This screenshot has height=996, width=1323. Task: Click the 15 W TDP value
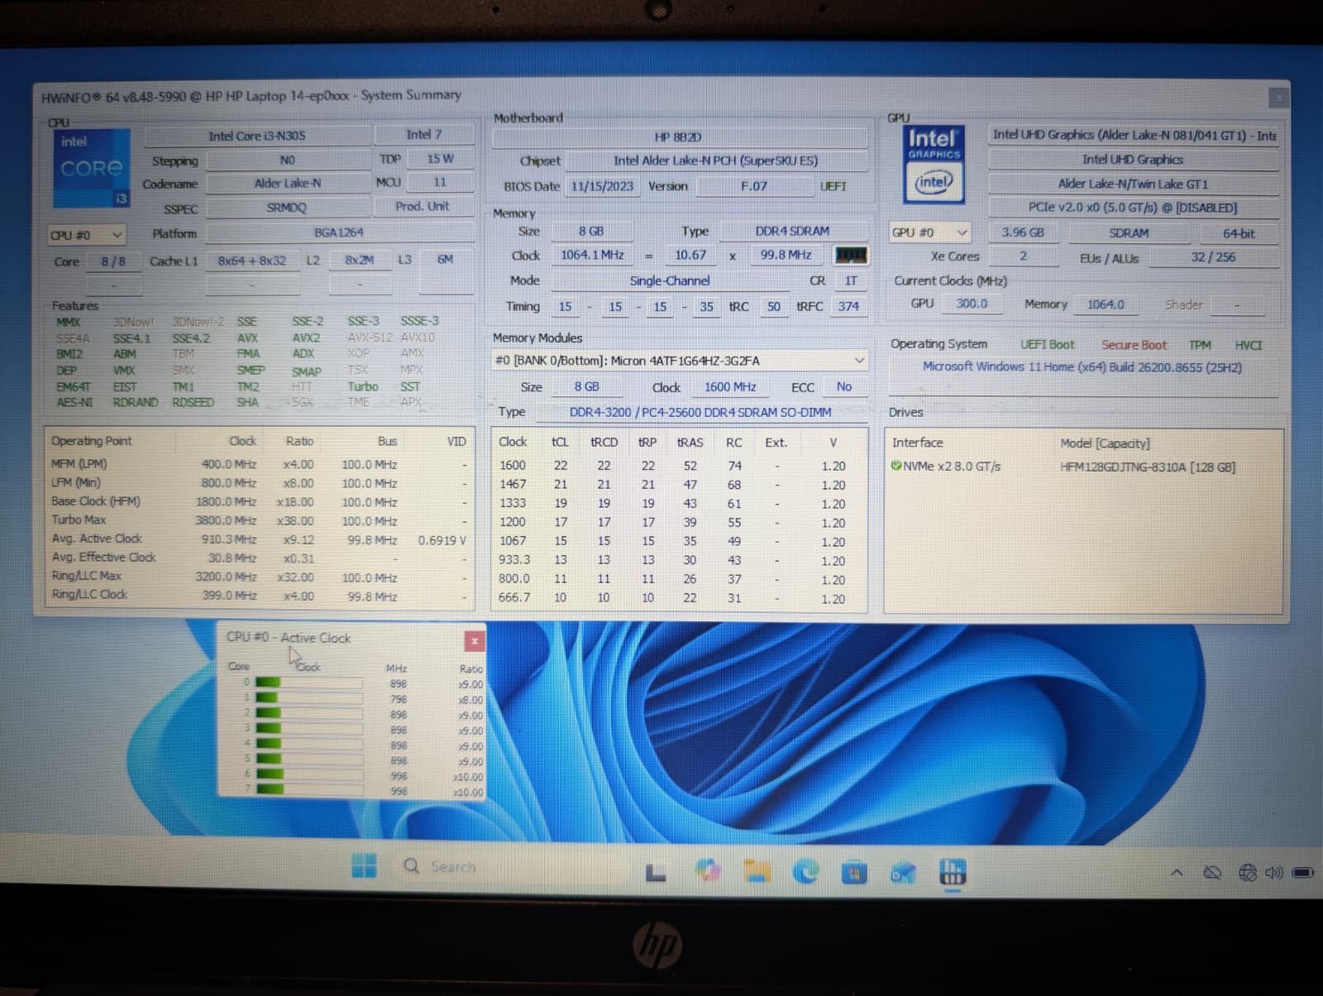click(440, 159)
